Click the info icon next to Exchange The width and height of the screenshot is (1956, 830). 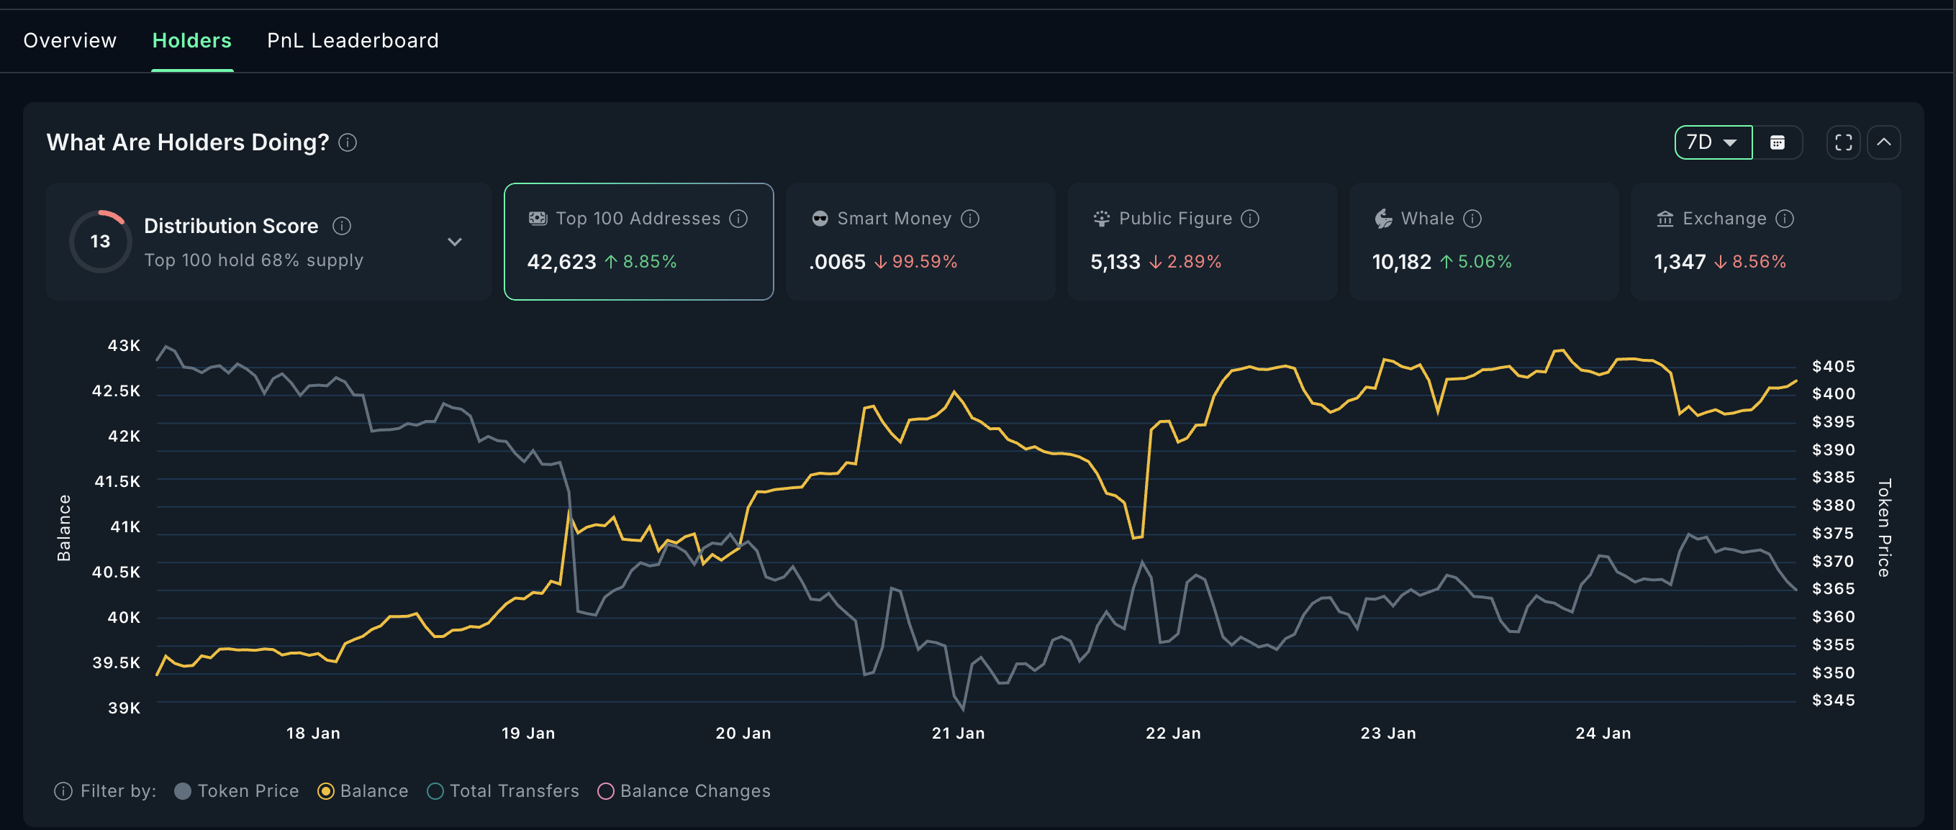coord(1785,219)
